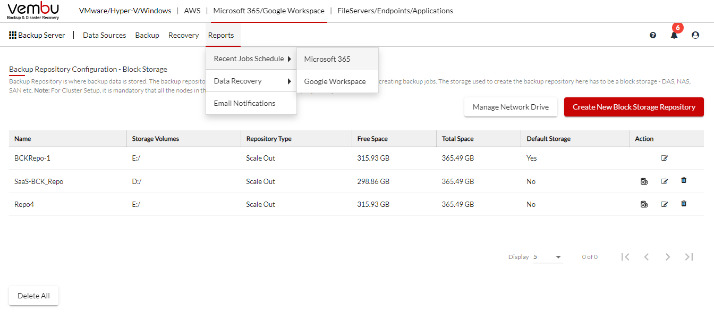Click the 298.86 GB free space value
The height and width of the screenshot is (317, 714).
click(373, 181)
